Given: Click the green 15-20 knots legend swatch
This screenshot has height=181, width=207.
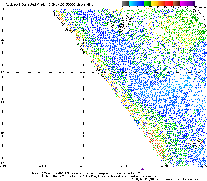Looking at the screenshot, I should (x=147, y=4).
